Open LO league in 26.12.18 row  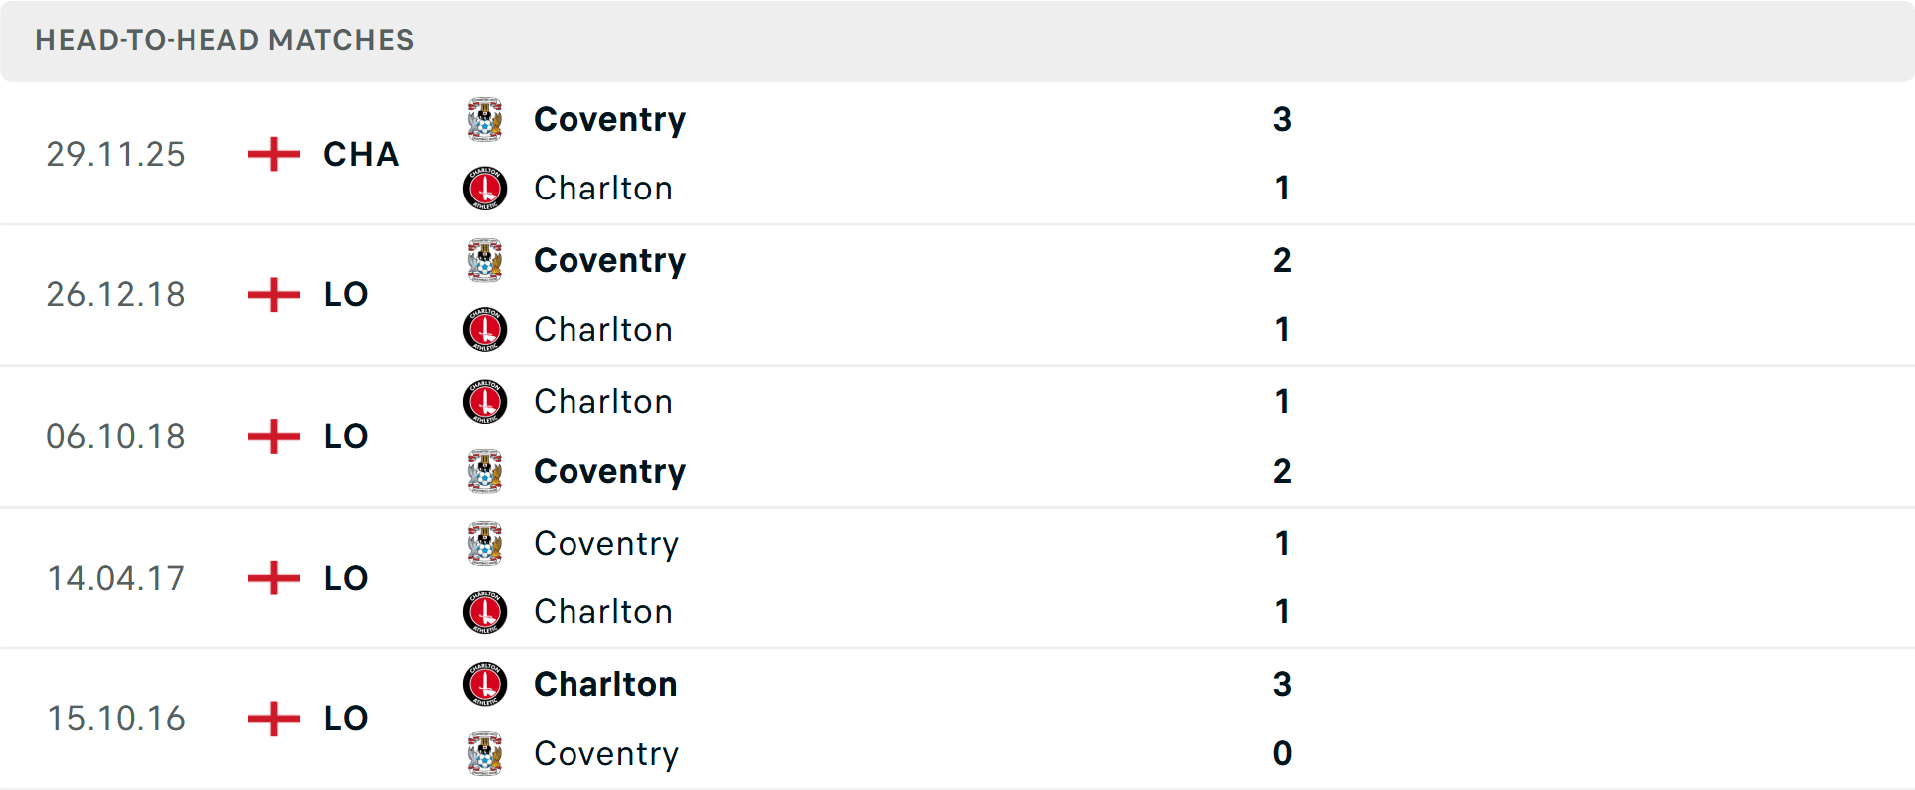[346, 295]
